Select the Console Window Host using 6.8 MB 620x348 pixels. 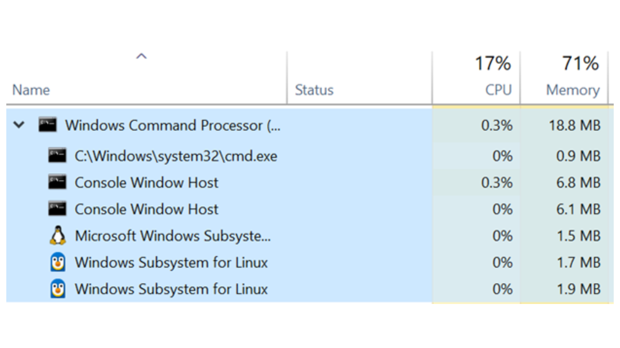point(146,182)
